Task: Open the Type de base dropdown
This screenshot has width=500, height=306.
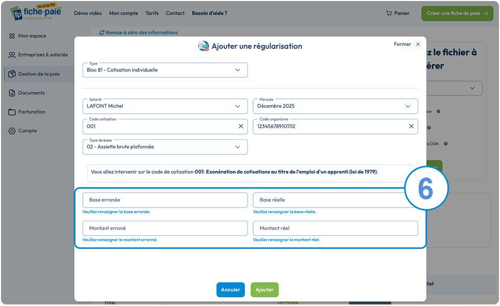Action: (165, 147)
